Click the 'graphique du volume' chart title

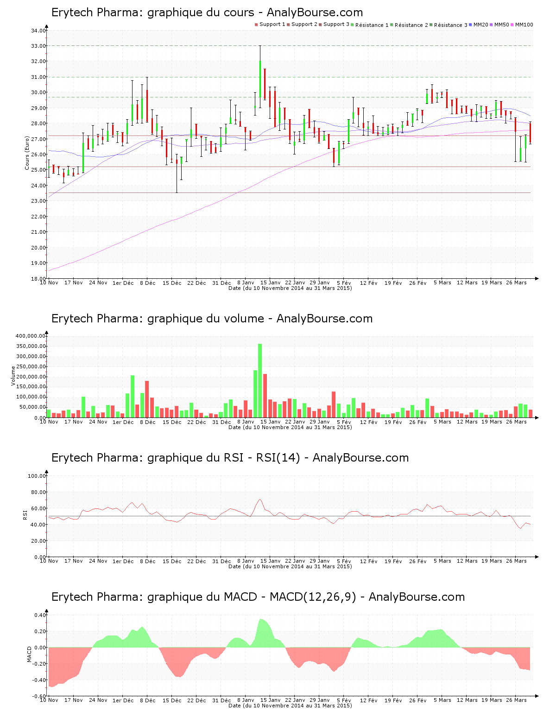point(212,319)
